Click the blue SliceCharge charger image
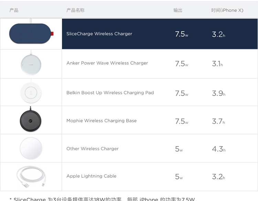This screenshot has width=258, height=201. pos(31,33)
